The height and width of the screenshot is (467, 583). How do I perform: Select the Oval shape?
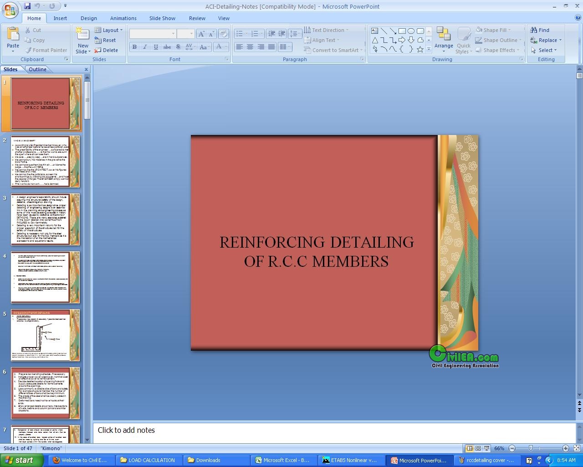tap(411, 31)
